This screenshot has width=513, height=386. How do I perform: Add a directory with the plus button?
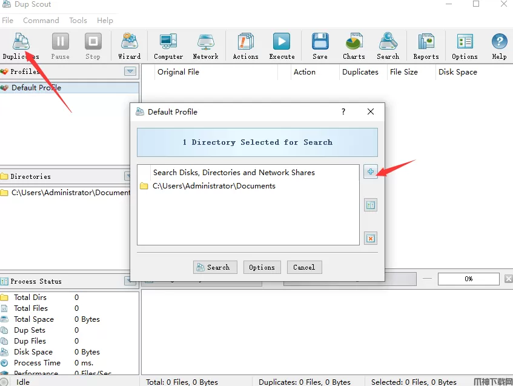tap(370, 171)
